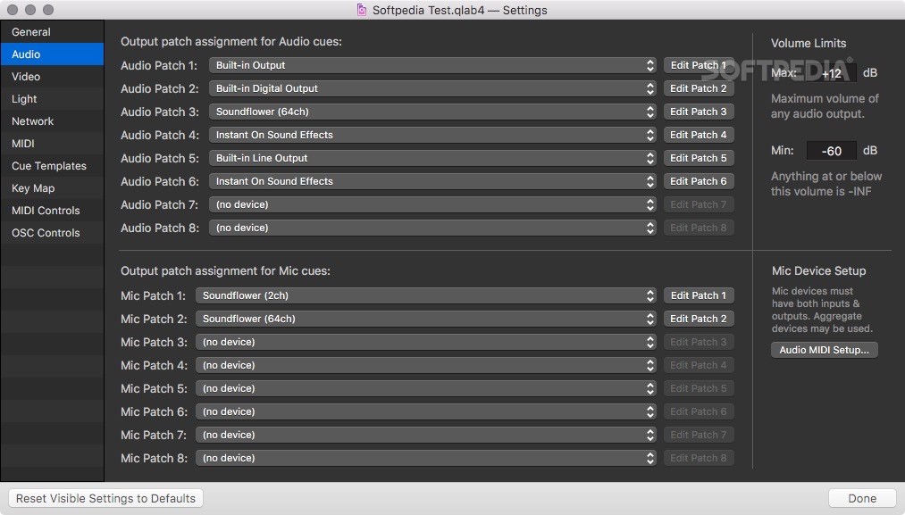Open Audio Patch 1 device dropdown
Screen dimensions: 905x515
(x=432, y=65)
